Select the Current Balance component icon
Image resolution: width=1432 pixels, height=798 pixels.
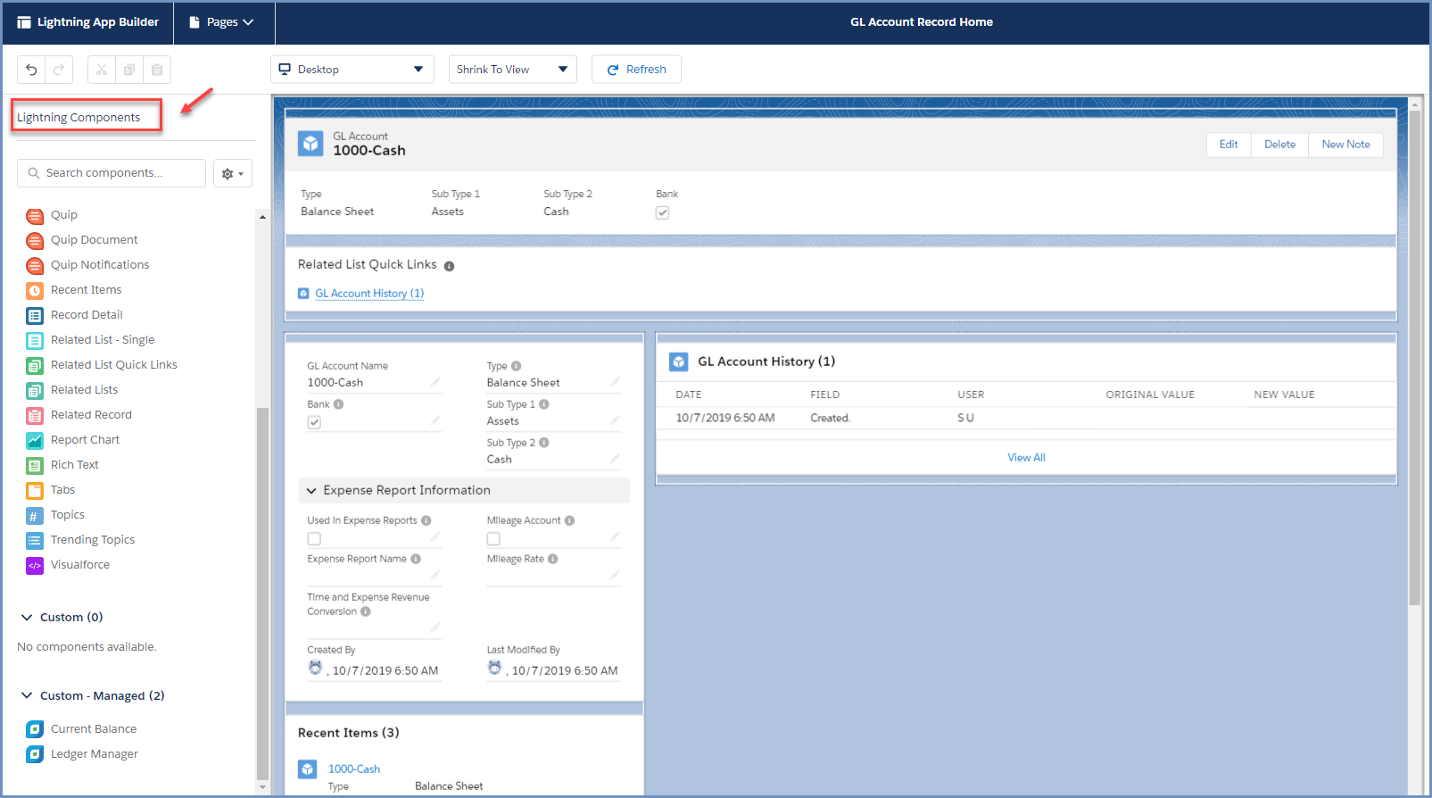click(x=35, y=729)
